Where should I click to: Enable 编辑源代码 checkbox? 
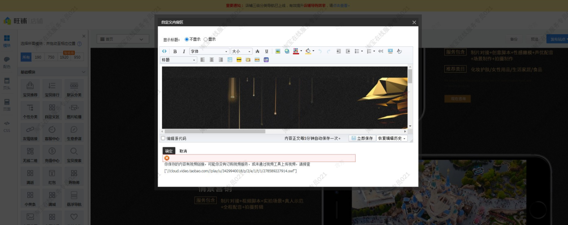tap(163, 138)
